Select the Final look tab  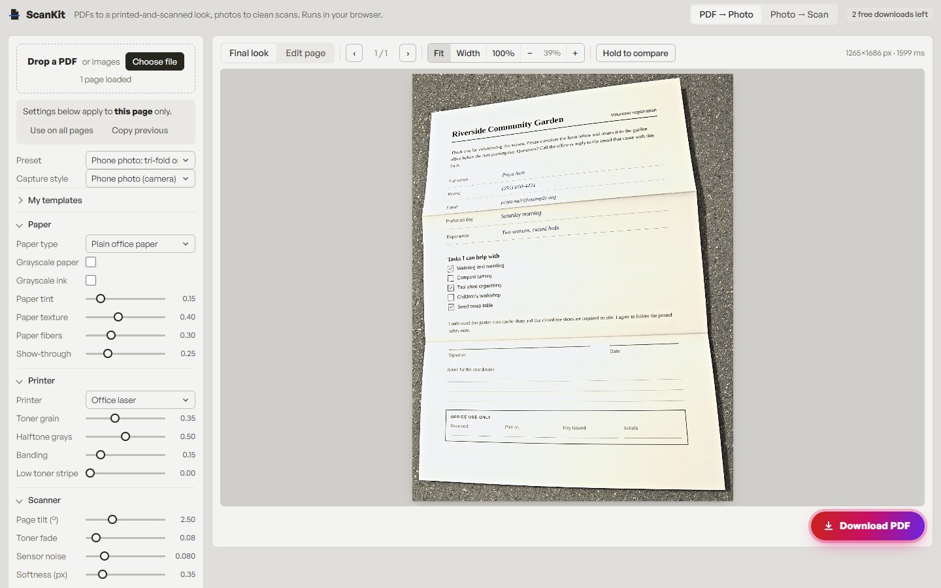point(249,53)
